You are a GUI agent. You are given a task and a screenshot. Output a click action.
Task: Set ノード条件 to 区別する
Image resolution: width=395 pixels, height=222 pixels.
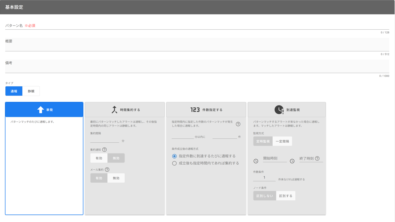[x=286, y=196]
